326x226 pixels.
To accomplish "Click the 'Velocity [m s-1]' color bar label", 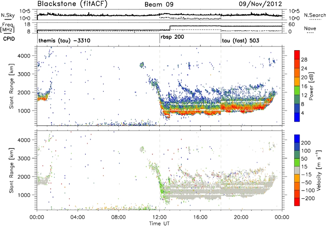I will click(x=319, y=170).
